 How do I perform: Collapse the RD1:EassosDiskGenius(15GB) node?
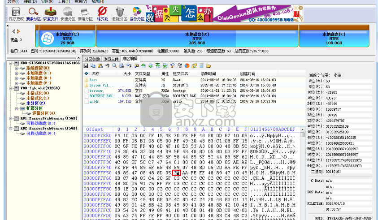pos(11,119)
